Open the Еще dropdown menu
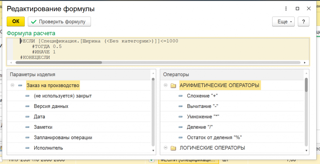Viewport: 320px width, 164px height. click(283, 22)
